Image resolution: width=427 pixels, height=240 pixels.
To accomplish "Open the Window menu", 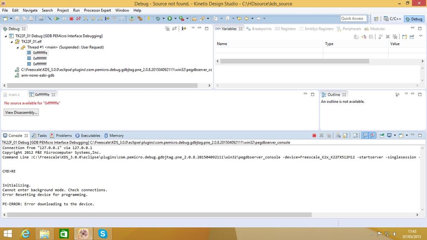I will point(122,10).
